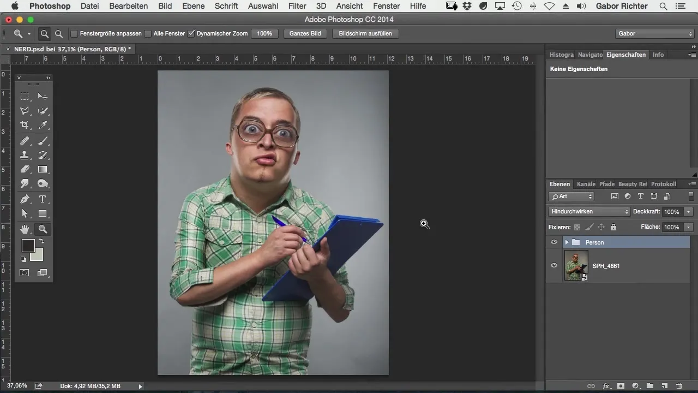Select the Path Selection arrow tool
698x393 pixels.
point(25,213)
